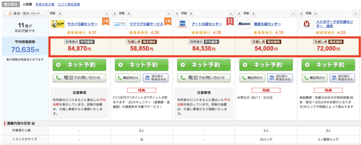This screenshot has height=145, width=361.
Task: Click the 人気 ribbon badge on サカイ引越センター
Action: 105,22
